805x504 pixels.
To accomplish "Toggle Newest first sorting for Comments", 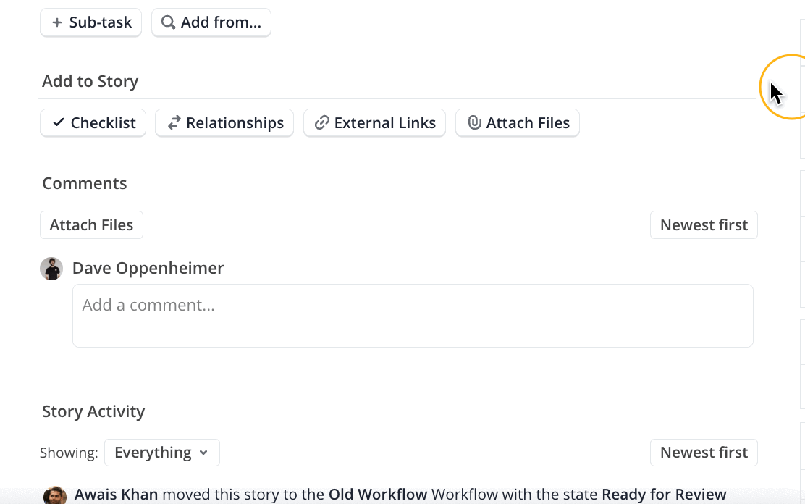I will pyautogui.click(x=704, y=225).
